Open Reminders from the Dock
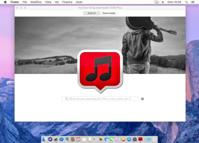Screen dimensions: 199x143 coord(90,139)
